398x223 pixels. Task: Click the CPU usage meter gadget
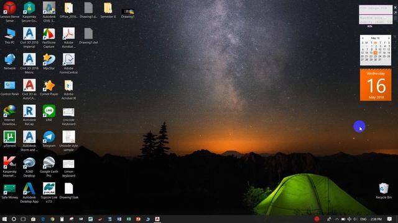point(376,15)
